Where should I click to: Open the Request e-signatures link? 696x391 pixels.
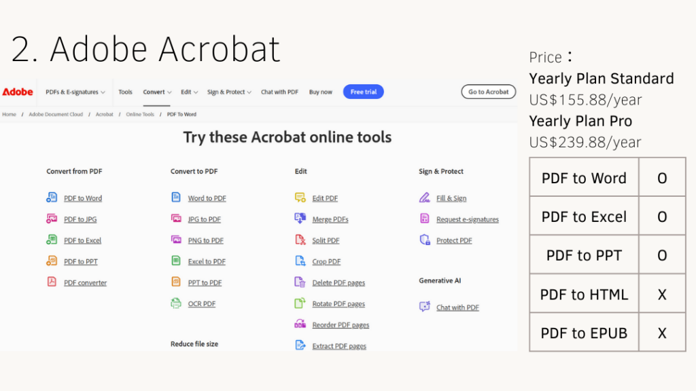[x=468, y=219]
